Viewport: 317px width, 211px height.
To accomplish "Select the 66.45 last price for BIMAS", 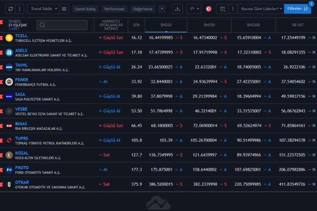I will point(137,126).
